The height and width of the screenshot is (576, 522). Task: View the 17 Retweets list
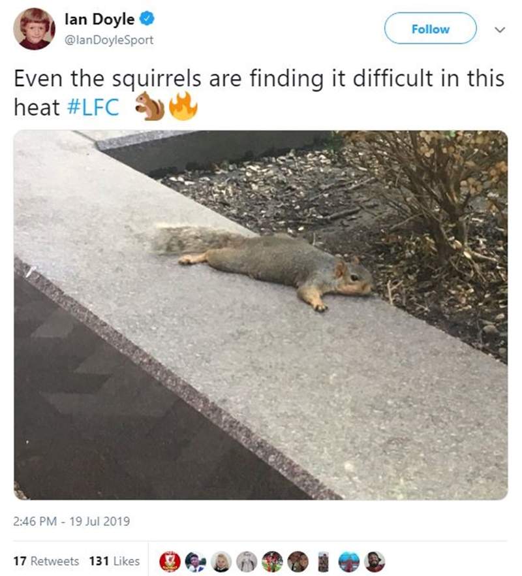click(46, 561)
